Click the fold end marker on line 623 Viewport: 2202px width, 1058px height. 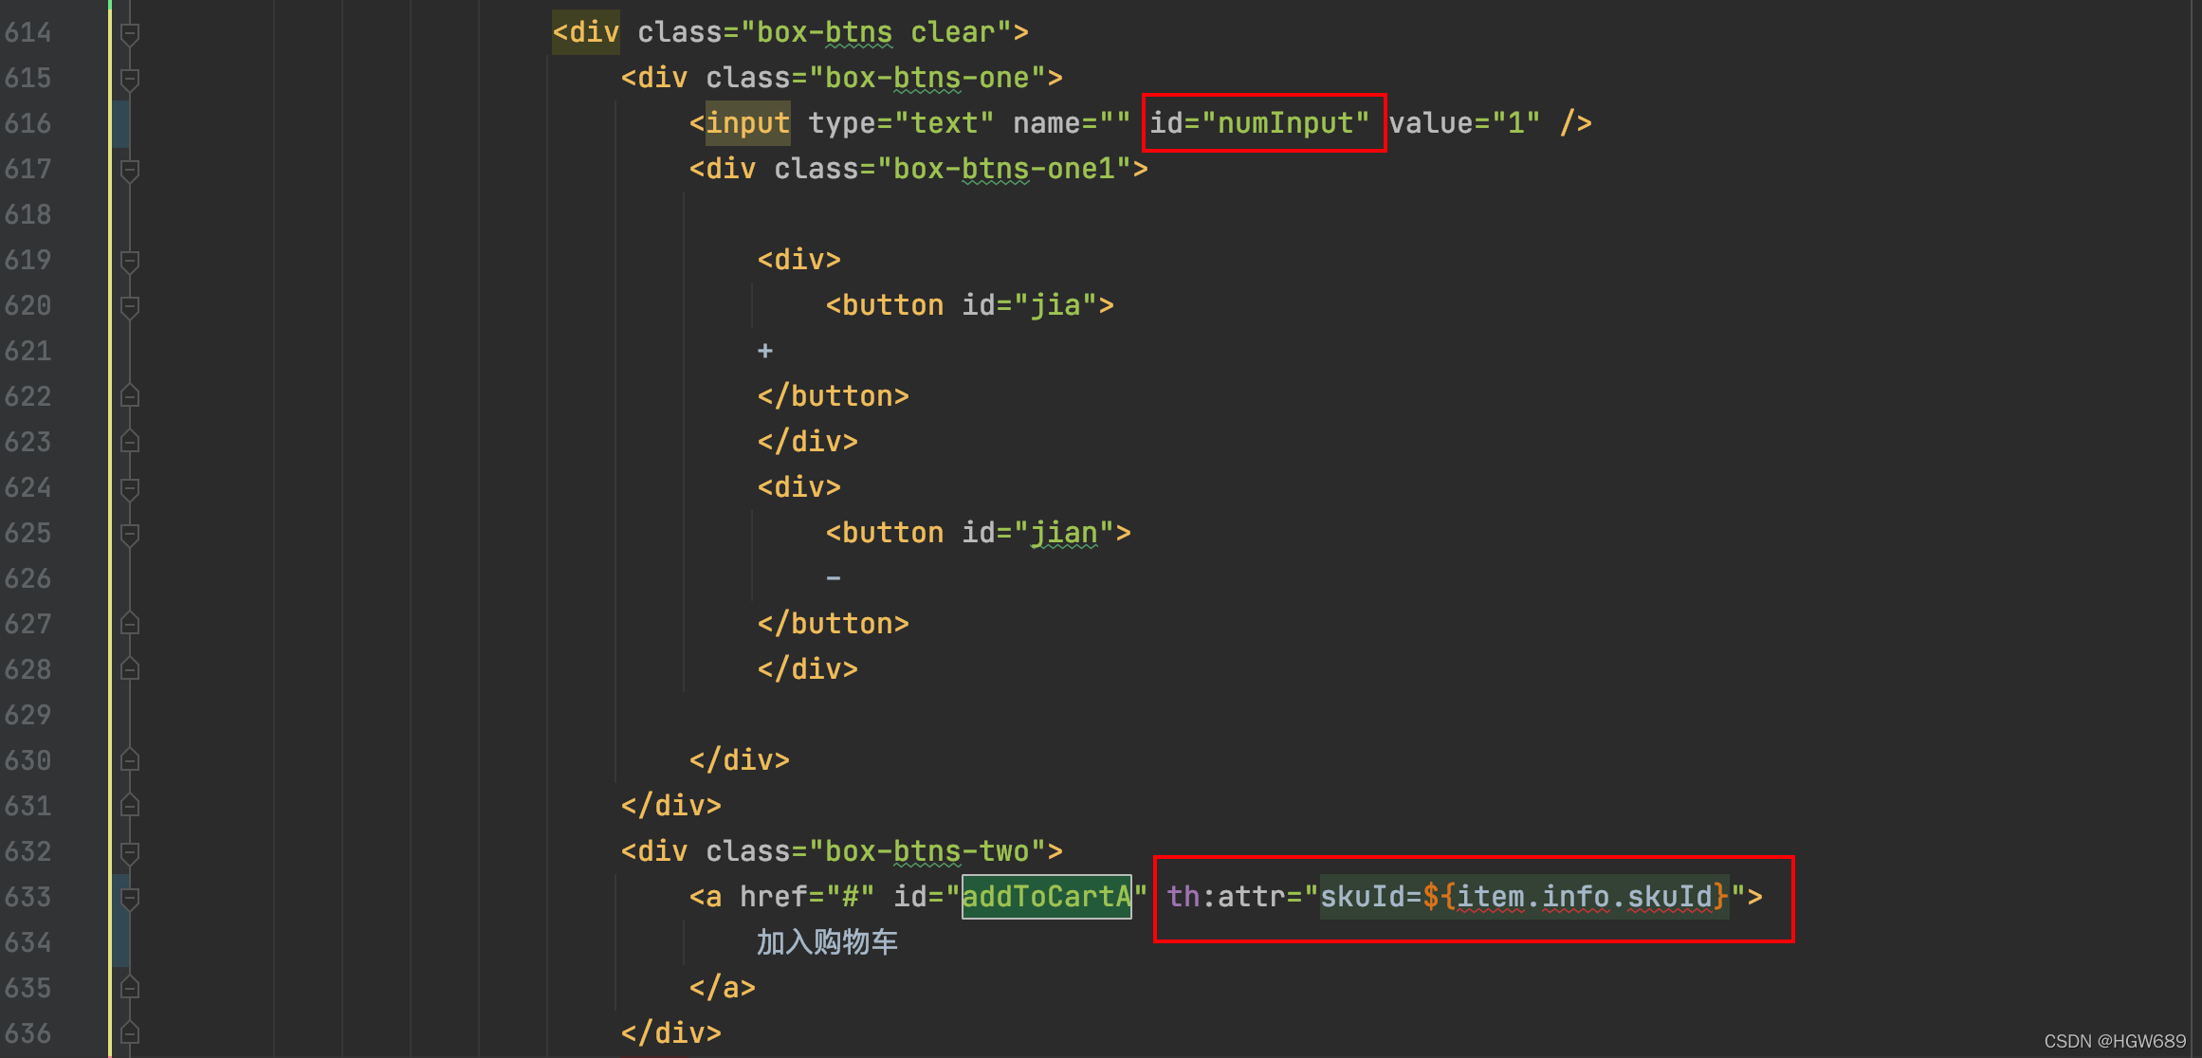click(x=130, y=442)
